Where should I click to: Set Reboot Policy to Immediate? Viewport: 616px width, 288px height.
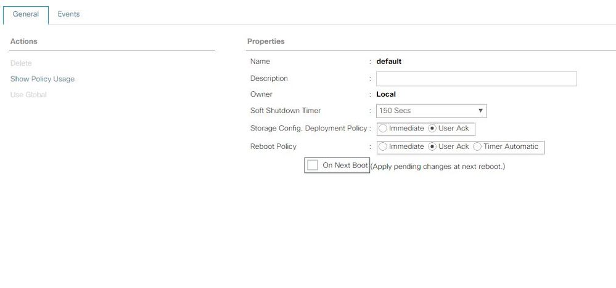[x=383, y=146]
